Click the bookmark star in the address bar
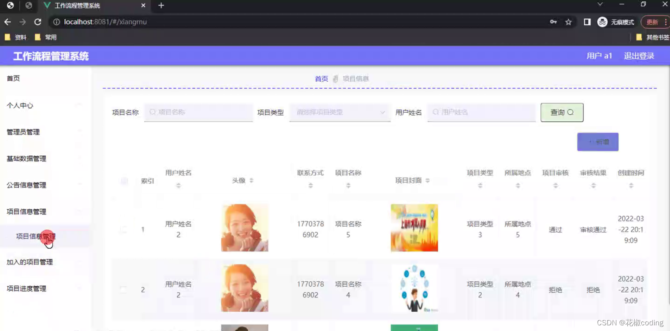Viewport: 670px width, 331px height. [x=568, y=22]
